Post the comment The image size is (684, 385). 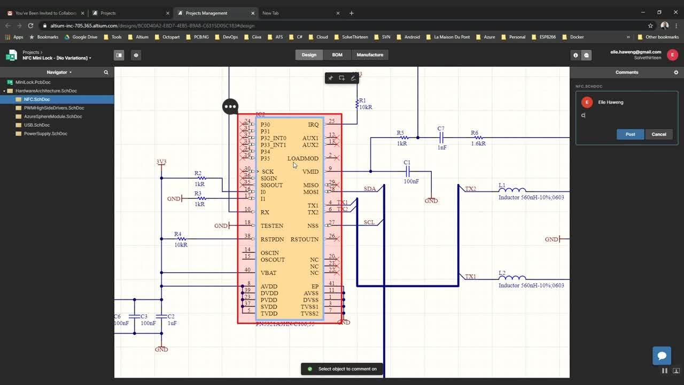(x=630, y=134)
